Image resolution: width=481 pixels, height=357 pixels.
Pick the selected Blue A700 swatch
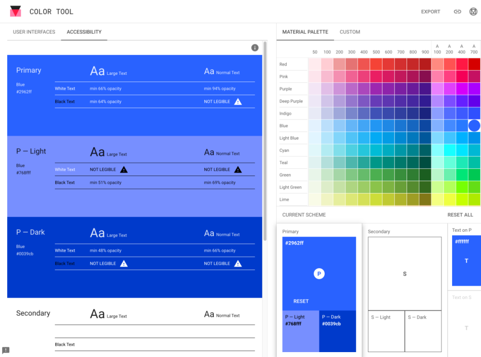(x=474, y=126)
